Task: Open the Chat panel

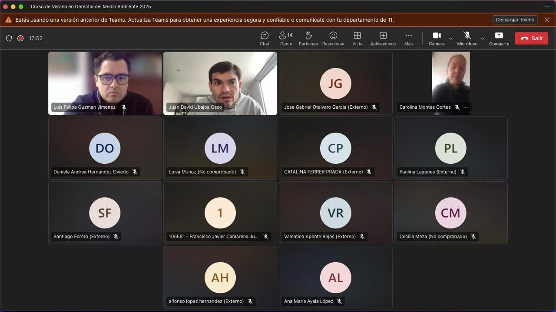Action: pyautogui.click(x=265, y=38)
